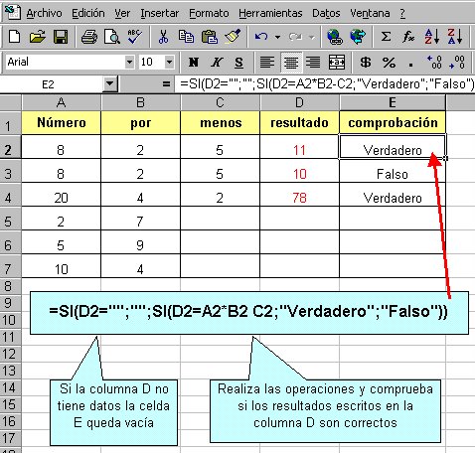Open the Name Box E2 dropdown
Image resolution: width=475 pixels, height=453 pixels.
coord(110,84)
